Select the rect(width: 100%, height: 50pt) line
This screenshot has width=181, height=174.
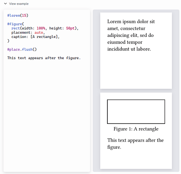[45, 28]
